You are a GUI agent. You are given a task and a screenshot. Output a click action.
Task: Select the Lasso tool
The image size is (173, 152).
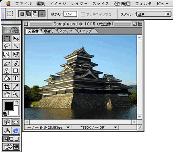pos(7,46)
